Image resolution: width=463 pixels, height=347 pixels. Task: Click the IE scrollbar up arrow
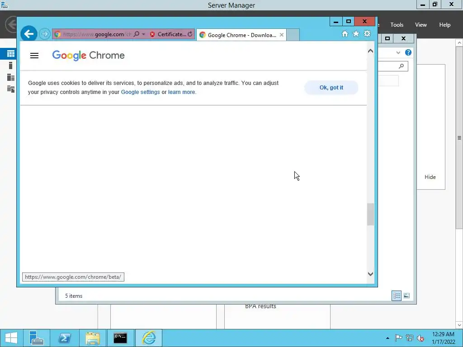click(370, 51)
